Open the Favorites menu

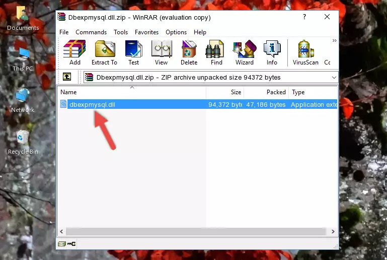tap(146, 32)
